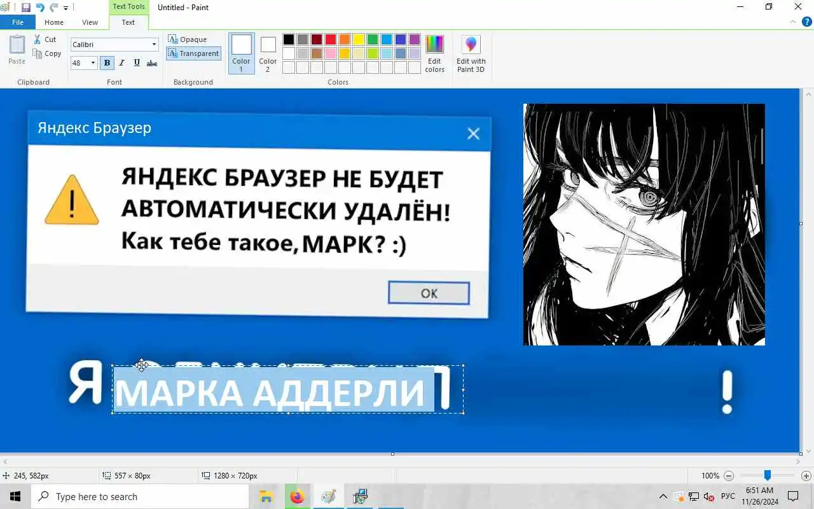Click the zoom slider handle

(768, 475)
